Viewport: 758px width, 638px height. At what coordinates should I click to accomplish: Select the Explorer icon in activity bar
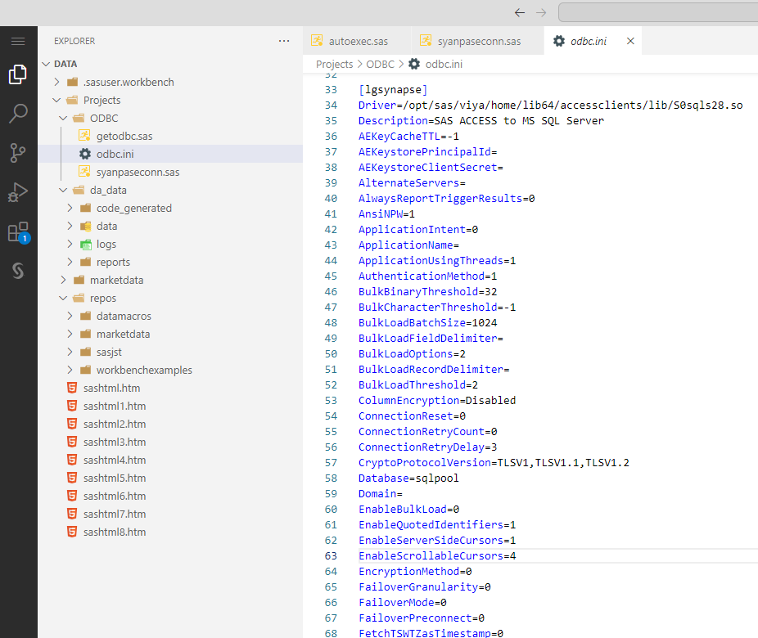click(x=18, y=73)
